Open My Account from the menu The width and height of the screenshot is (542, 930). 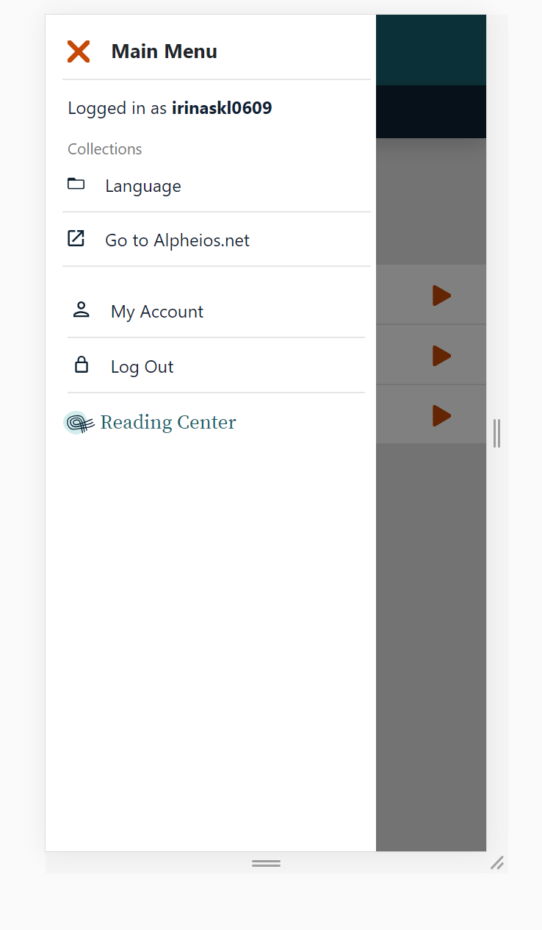[156, 311]
